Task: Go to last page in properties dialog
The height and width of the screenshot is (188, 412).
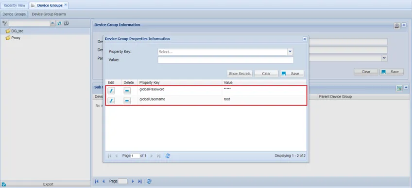Action: [x=158, y=156]
